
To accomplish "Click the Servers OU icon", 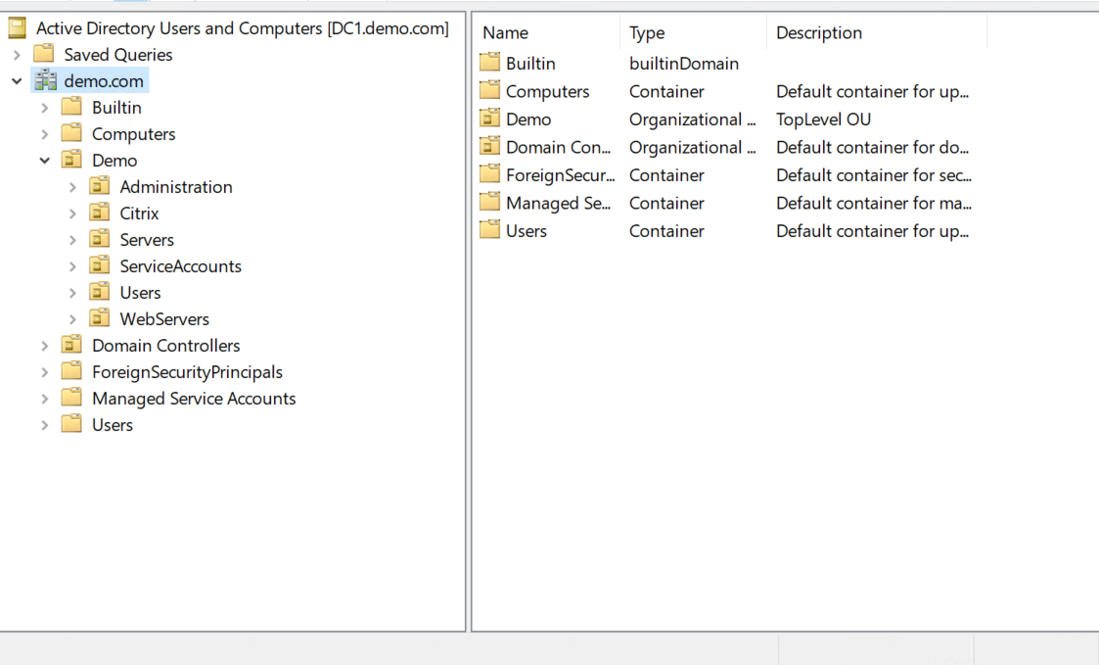I will tap(100, 239).
